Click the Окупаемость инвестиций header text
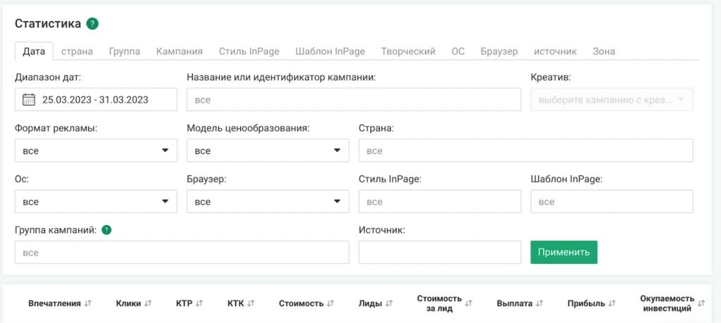The height and width of the screenshot is (323, 721). click(x=667, y=304)
